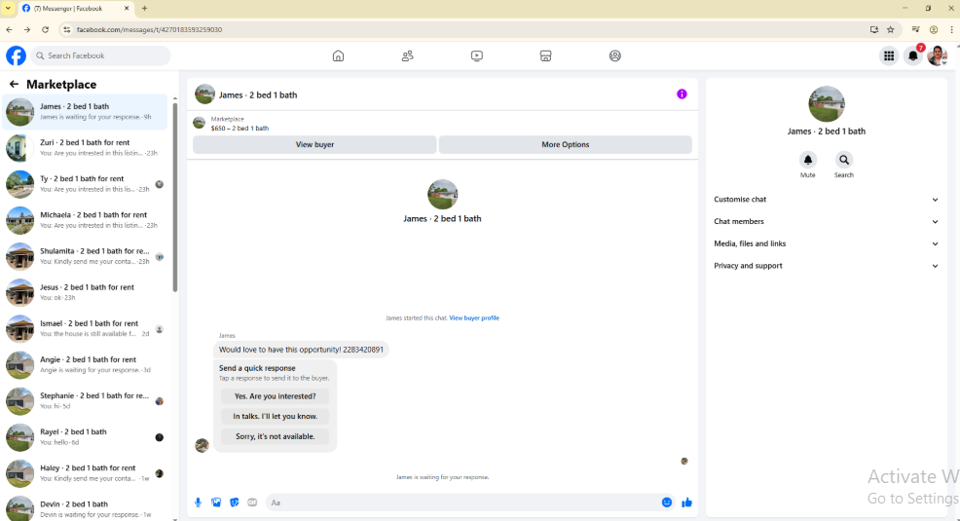Click the Facebook logo
Viewport: 960px width, 521px height.
coord(16,56)
